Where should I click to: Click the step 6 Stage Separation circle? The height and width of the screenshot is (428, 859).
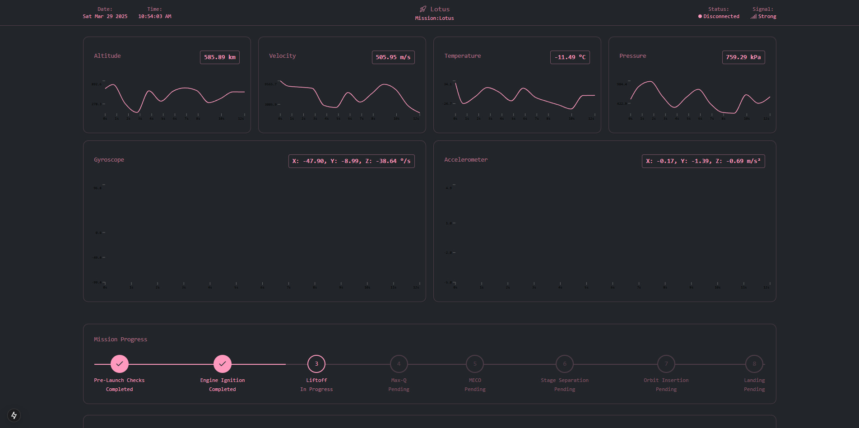[x=565, y=364]
